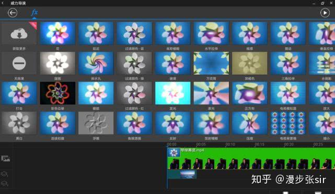The height and width of the screenshot is (194, 335).
Task: Apply the gray 浮雕 emboss effect
Action: (x=96, y=123)
